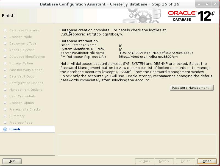
Task: Select the Management Options step
Action: point(26,90)
